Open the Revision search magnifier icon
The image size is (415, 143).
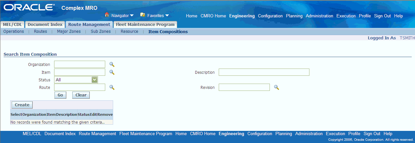276,87
